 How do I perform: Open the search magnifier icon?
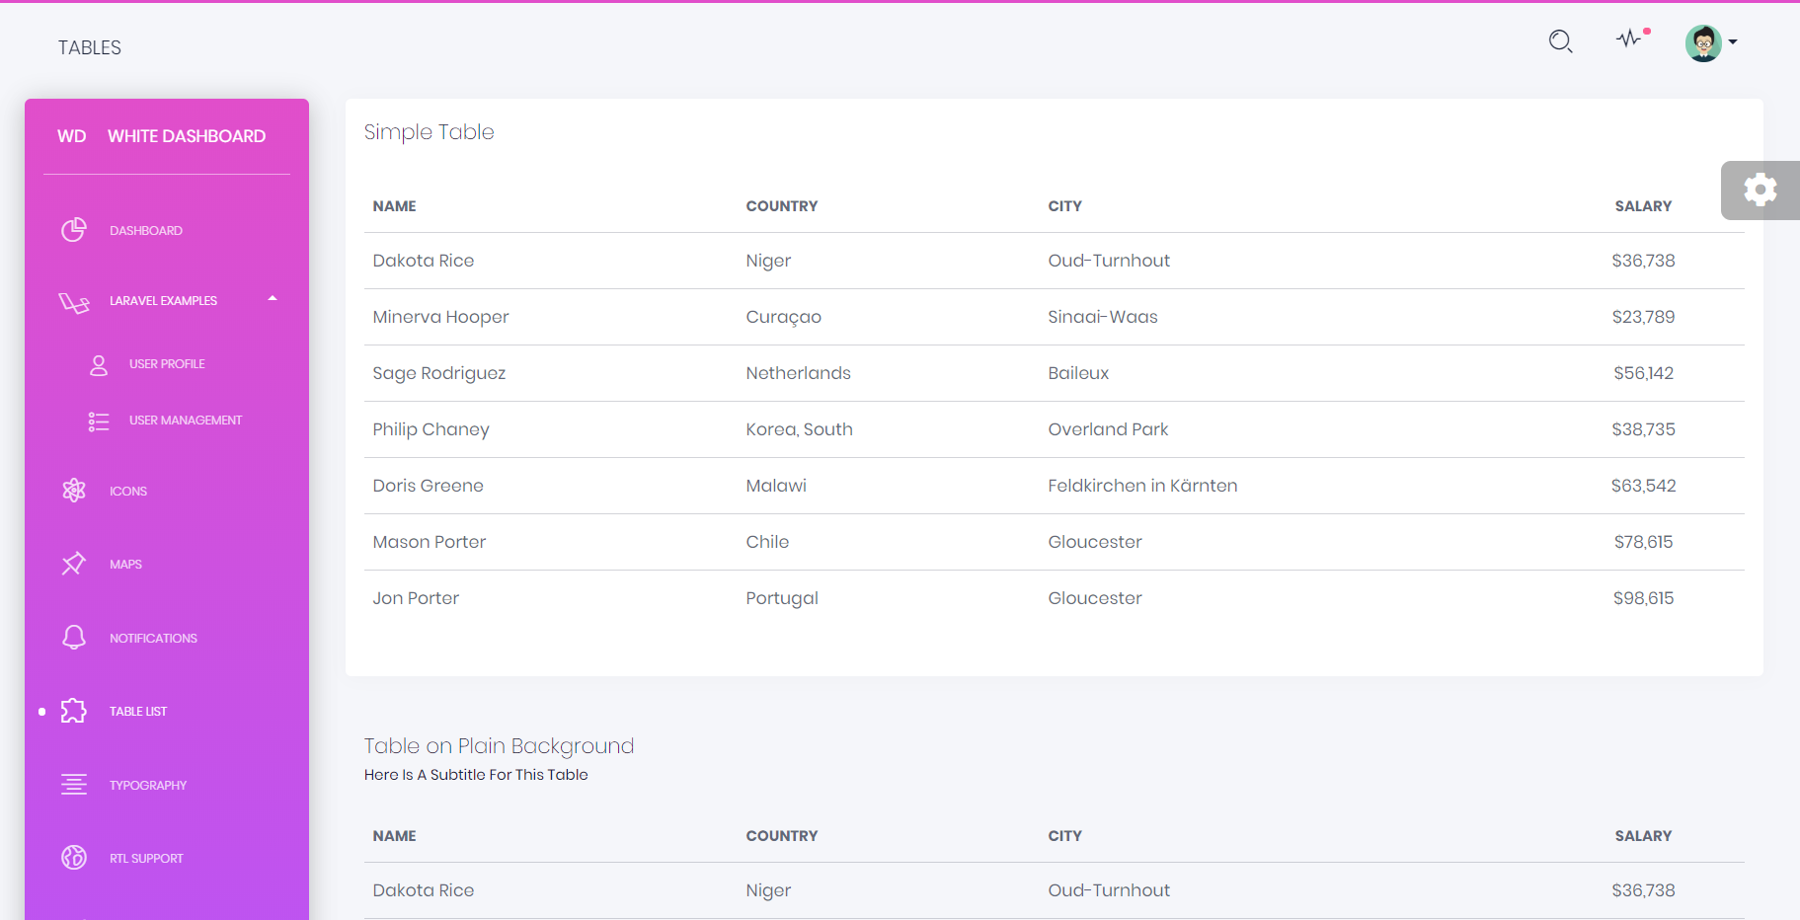point(1560,41)
